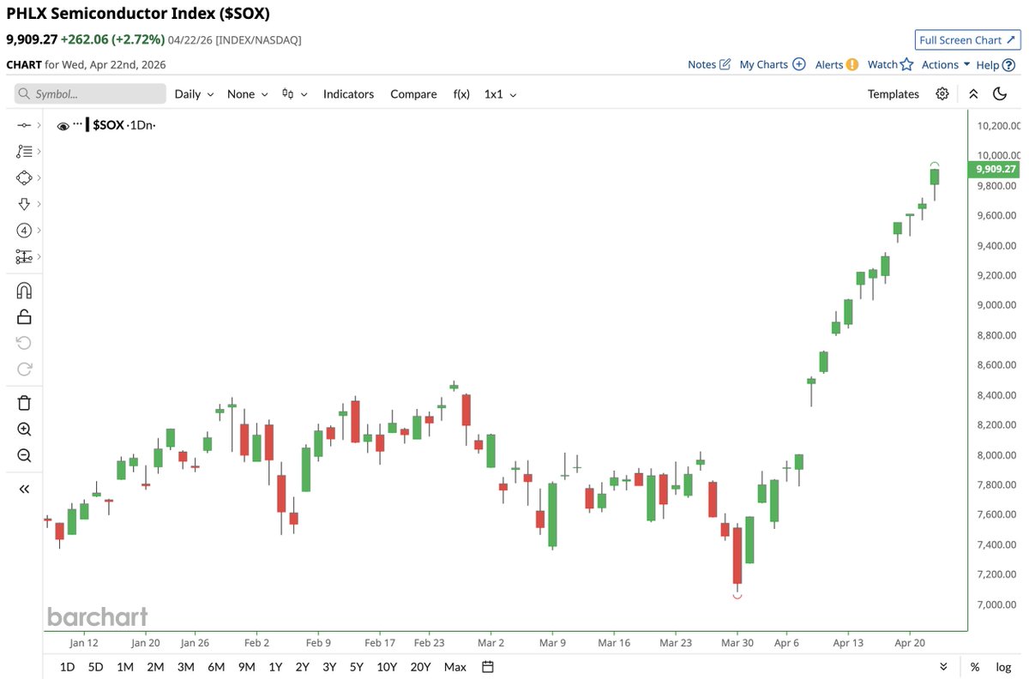
Task: Select the 3M time range
Action: pos(185,666)
